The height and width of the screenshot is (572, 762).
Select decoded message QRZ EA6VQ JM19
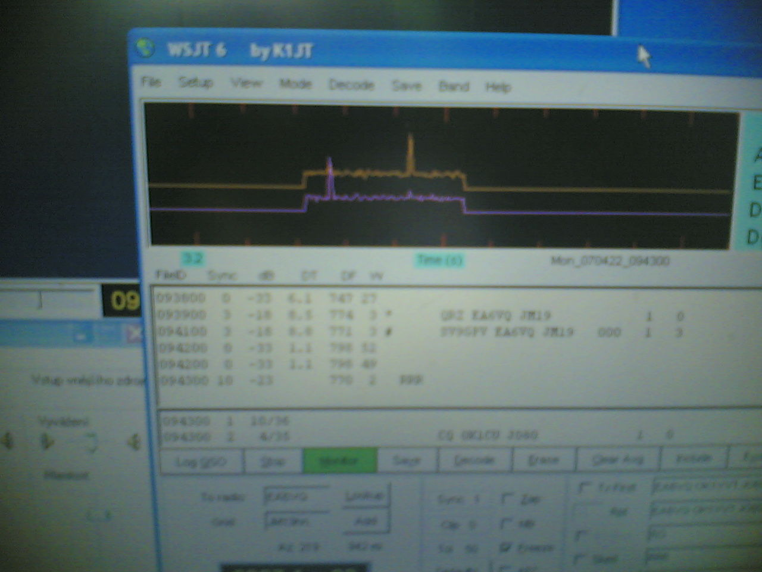(496, 316)
